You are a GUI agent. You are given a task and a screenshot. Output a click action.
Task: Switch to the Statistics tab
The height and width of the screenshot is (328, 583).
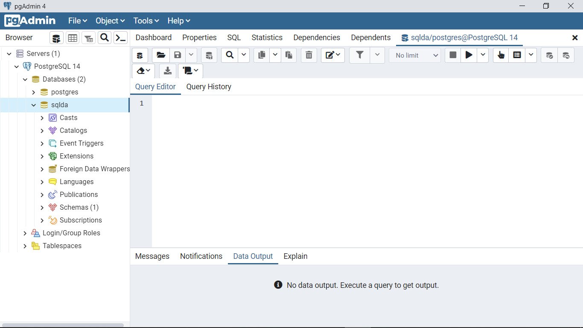pos(267,38)
